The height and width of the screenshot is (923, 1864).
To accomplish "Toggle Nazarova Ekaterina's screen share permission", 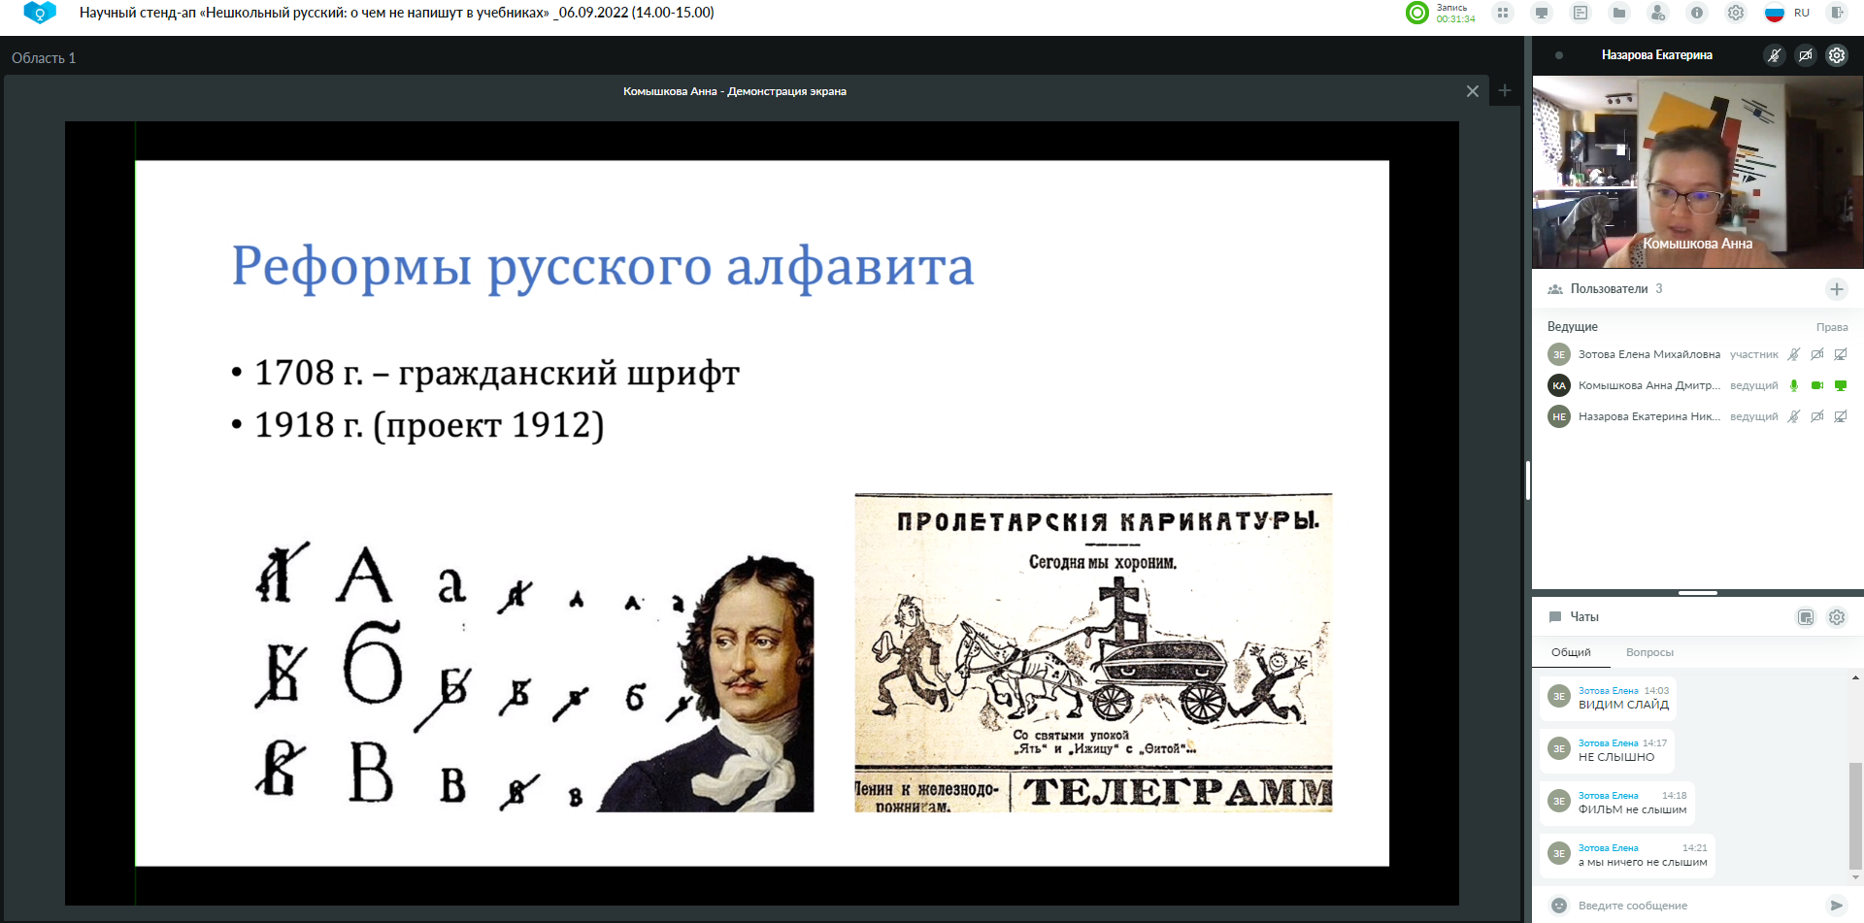I will click(x=1841, y=416).
